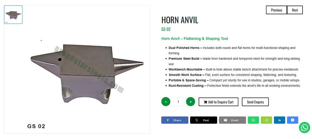This screenshot has width=312, height=139.
Task: Share via Facebook Messenger icon
Action: pos(292,120)
